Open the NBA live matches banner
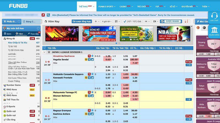The height and width of the screenshot is (123, 220). 174,34
